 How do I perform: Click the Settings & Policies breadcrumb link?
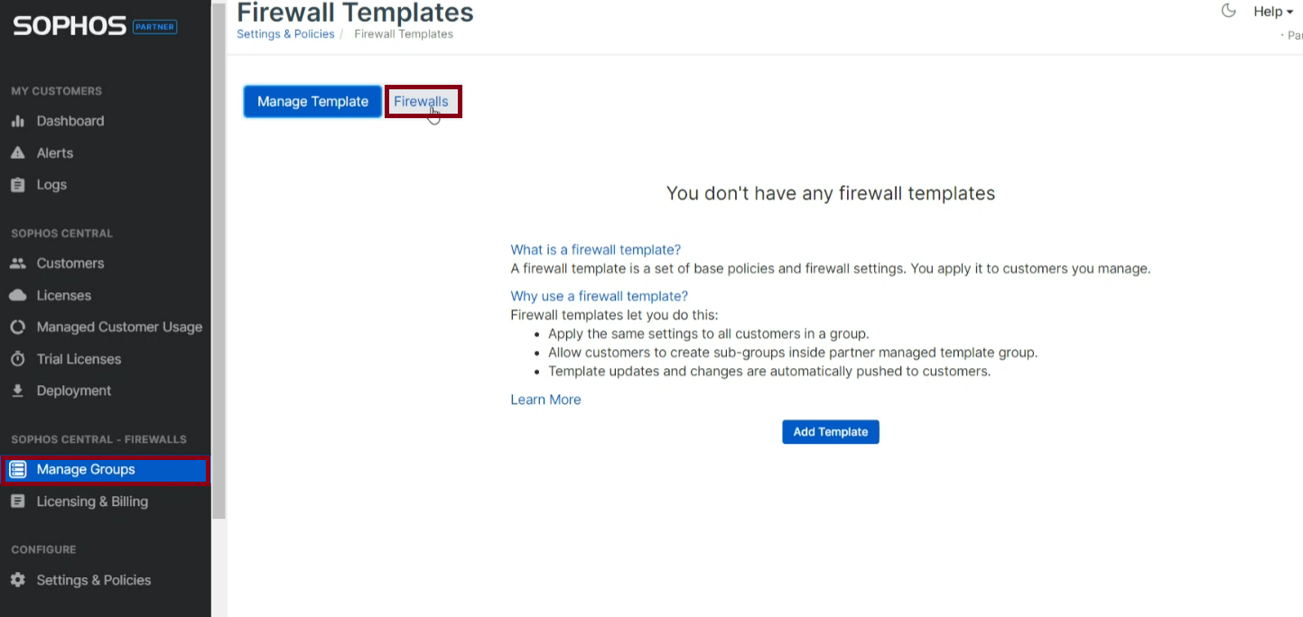(285, 34)
